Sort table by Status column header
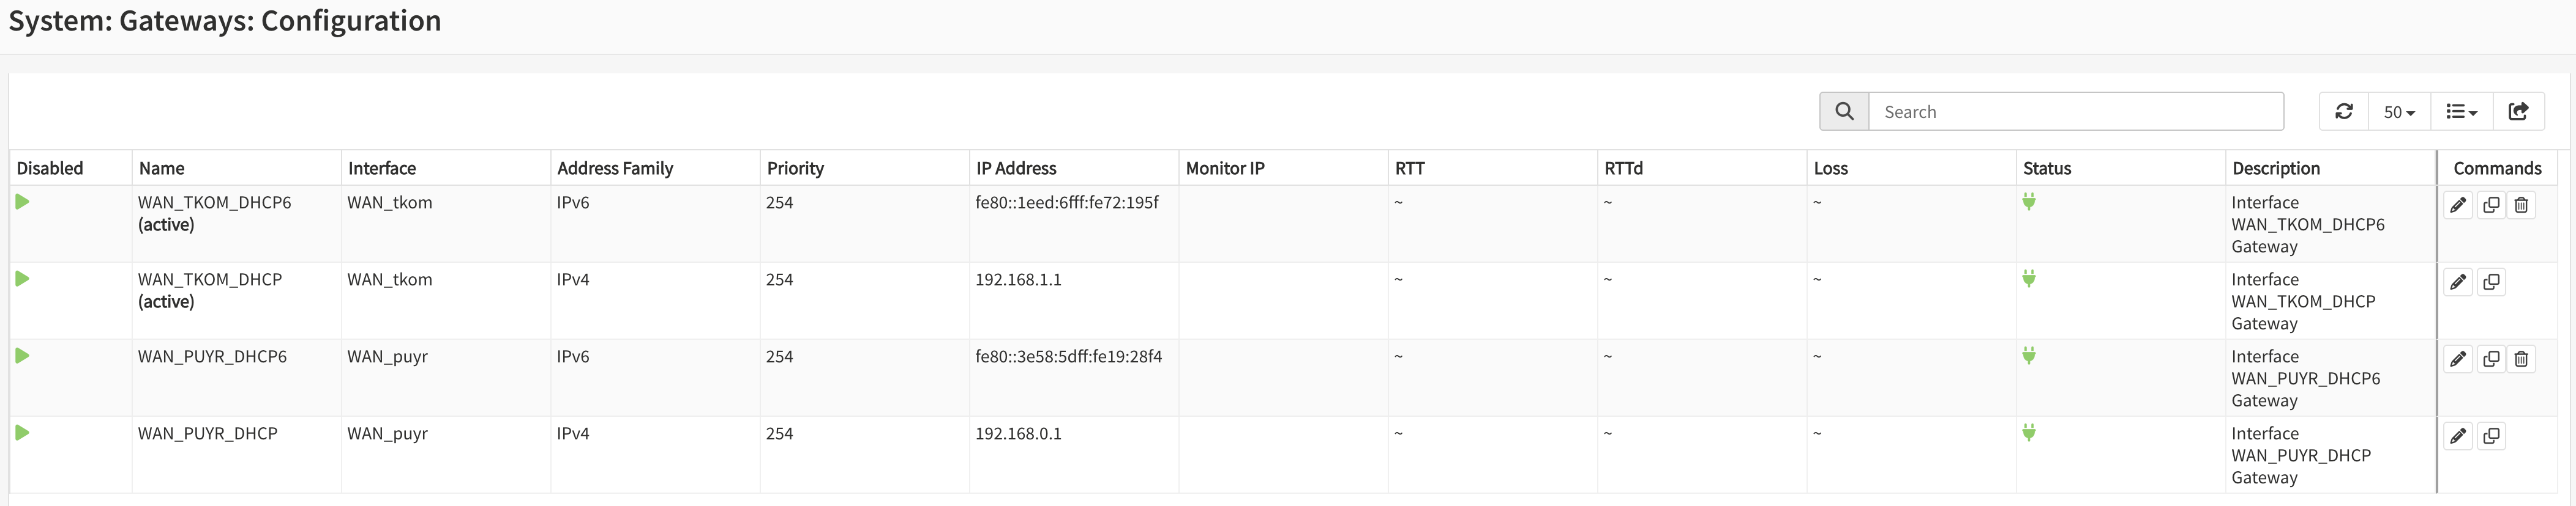The image size is (2576, 506). point(2046,169)
